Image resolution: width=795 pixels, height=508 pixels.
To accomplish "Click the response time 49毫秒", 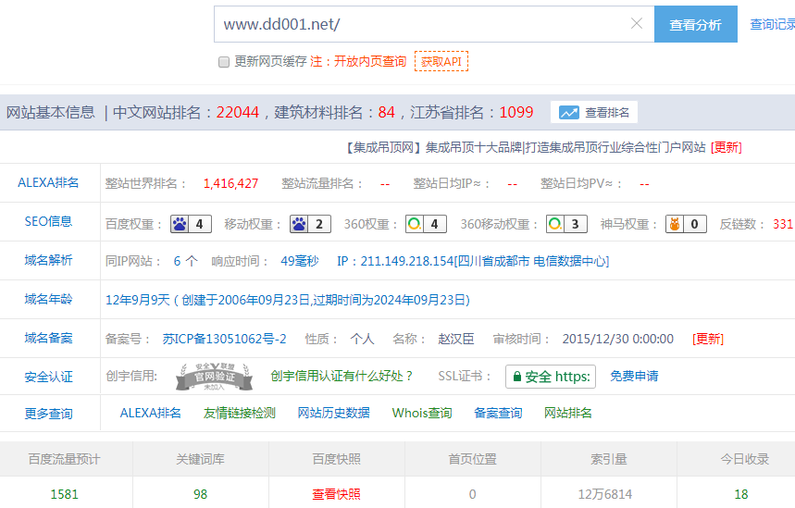I will (300, 261).
